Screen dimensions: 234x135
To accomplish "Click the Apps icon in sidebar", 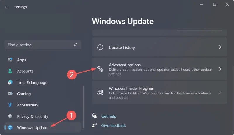I will (x=10, y=60).
